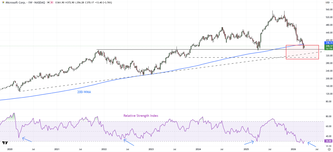This screenshot has height=152, width=333.
Task: Click the 2025 label on the time axis
Action: click(x=246, y=149)
